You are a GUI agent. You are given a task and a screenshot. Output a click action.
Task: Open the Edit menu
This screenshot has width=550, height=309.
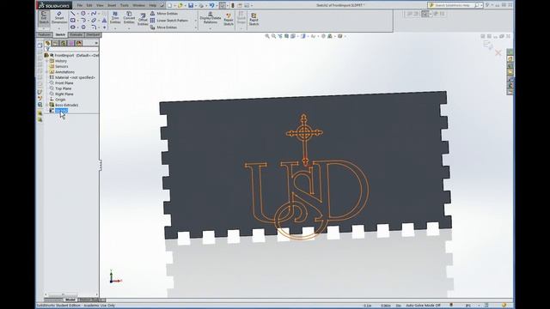pos(89,5)
